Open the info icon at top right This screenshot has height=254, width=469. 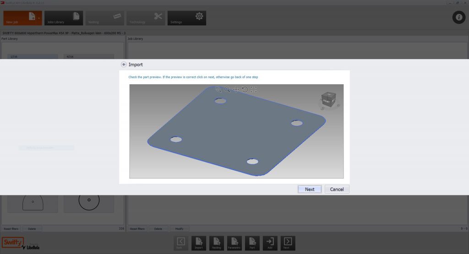coord(458,17)
